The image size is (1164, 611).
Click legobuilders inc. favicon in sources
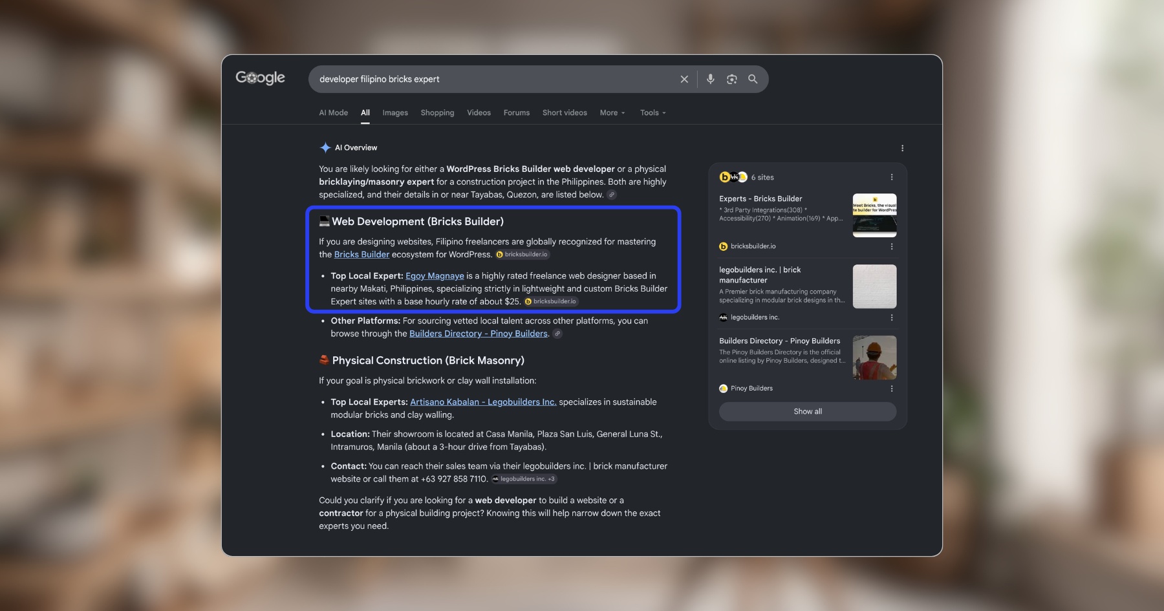724,317
